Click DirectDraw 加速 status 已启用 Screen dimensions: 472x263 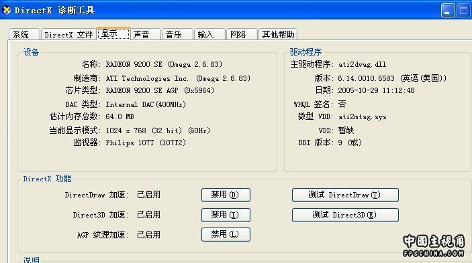[148, 195]
